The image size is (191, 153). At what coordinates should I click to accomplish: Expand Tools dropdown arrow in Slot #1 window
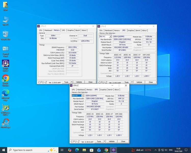132,82
